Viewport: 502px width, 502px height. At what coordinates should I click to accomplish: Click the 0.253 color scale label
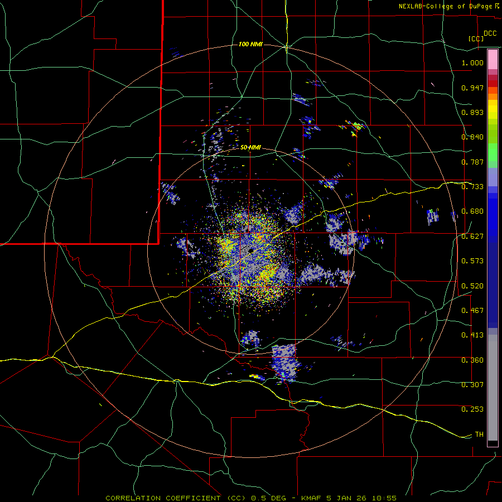(472, 409)
